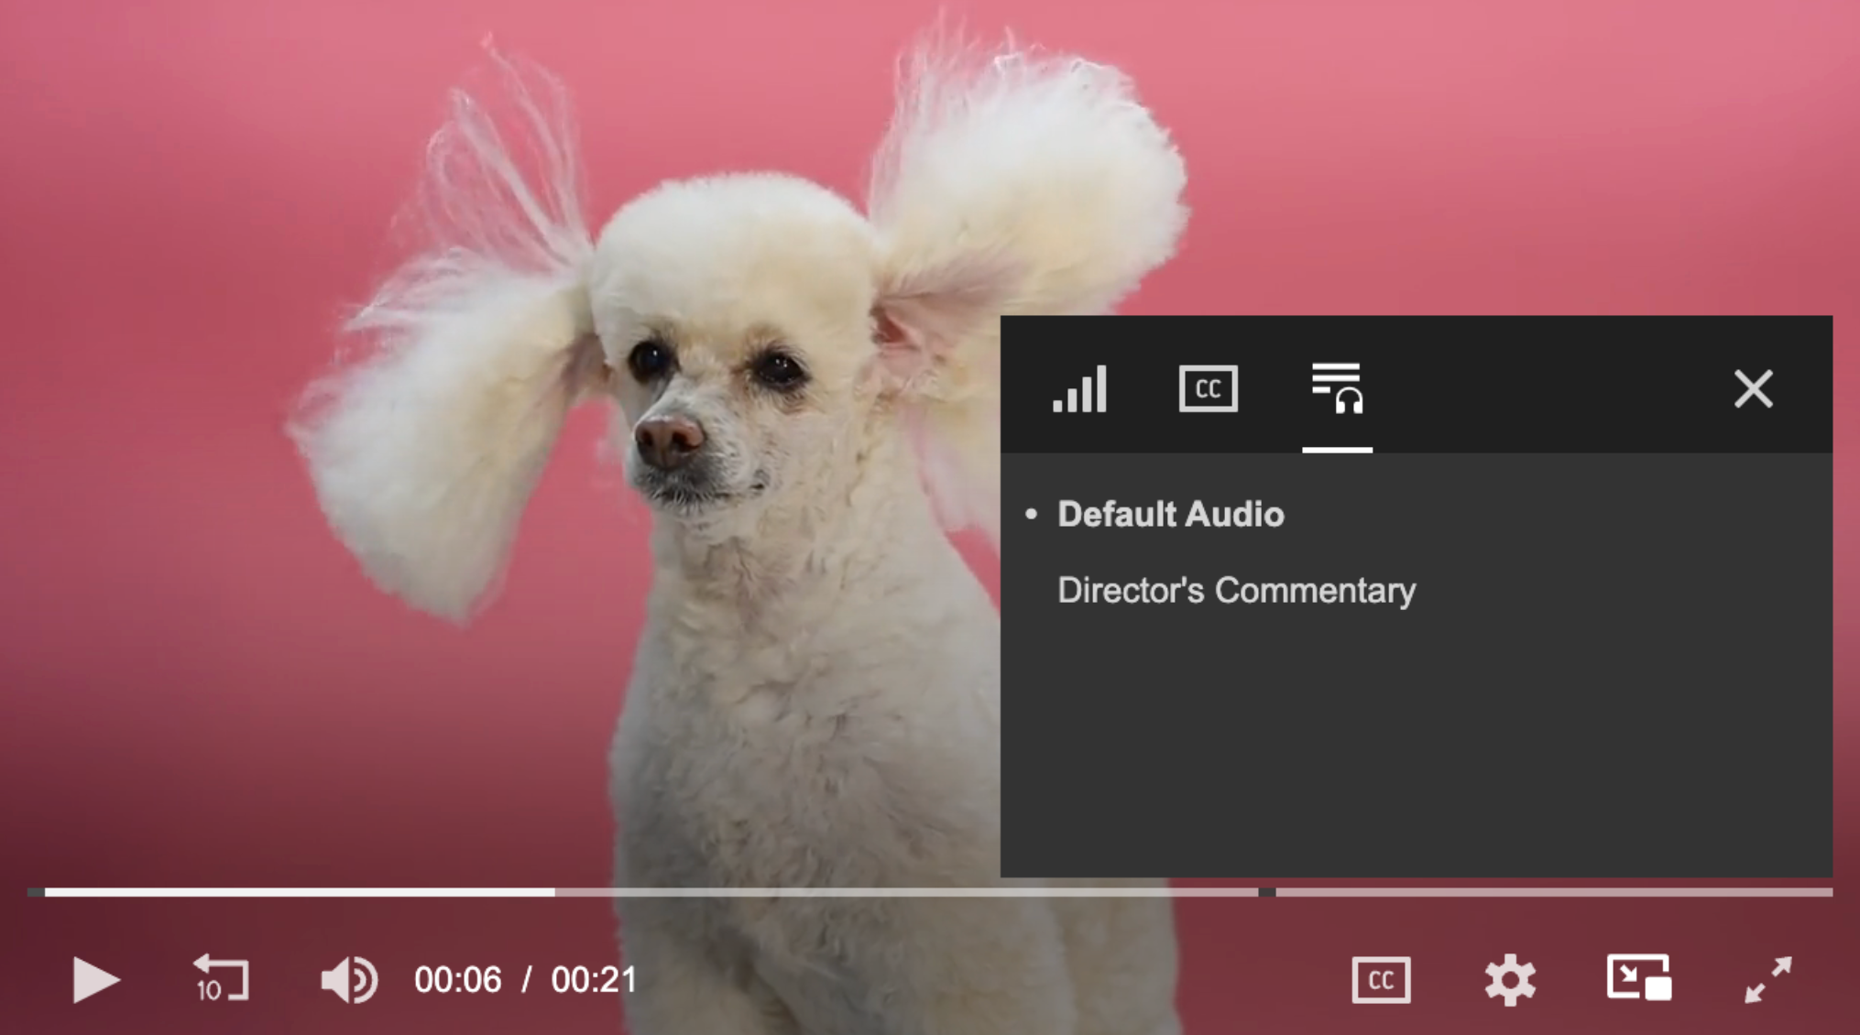The width and height of the screenshot is (1860, 1035).
Task: Select Default Audio track
Action: 1170,515
